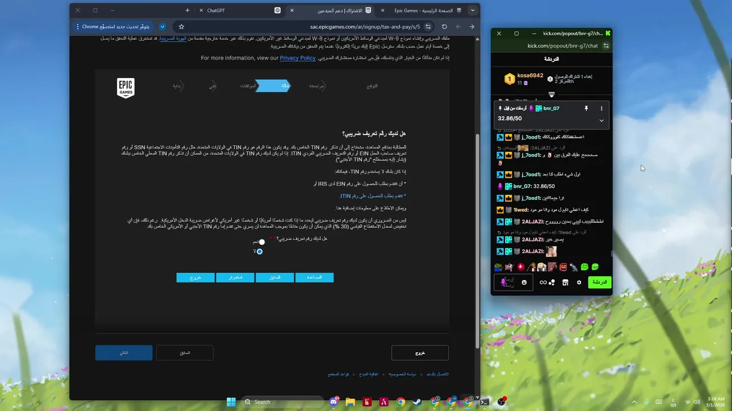Close the ChatGPT tab
732x411 pixels.
click(201, 10)
